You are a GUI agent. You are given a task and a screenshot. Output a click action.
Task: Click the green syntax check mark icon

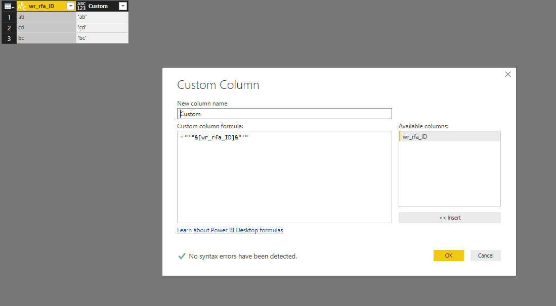(182, 256)
